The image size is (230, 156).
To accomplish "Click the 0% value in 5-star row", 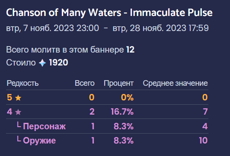I will [127, 97].
